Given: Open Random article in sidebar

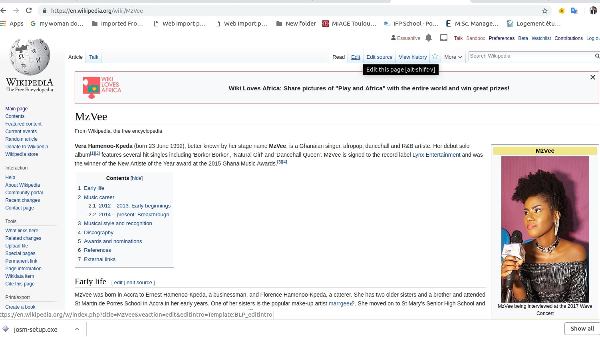Looking at the screenshot, I should coord(21,139).
